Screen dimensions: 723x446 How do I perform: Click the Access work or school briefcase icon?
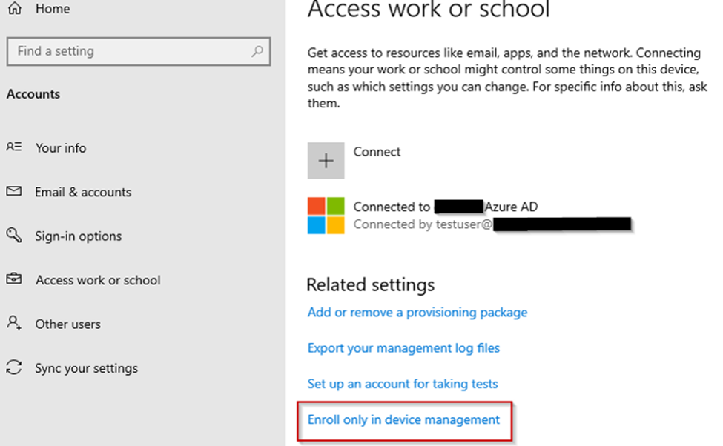tap(14, 280)
